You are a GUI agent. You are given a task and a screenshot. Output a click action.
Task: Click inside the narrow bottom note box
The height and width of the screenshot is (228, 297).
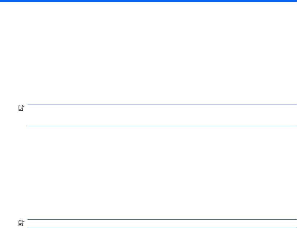click(162, 224)
